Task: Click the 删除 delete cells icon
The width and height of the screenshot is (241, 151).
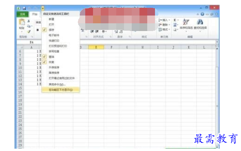Action: click(160, 24)
